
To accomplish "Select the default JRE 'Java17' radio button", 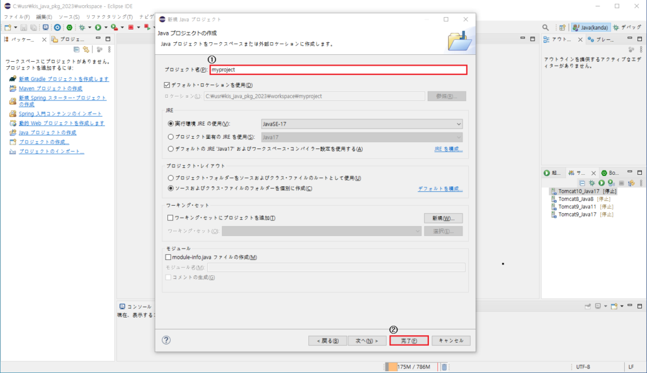I will tap(171, 149).
